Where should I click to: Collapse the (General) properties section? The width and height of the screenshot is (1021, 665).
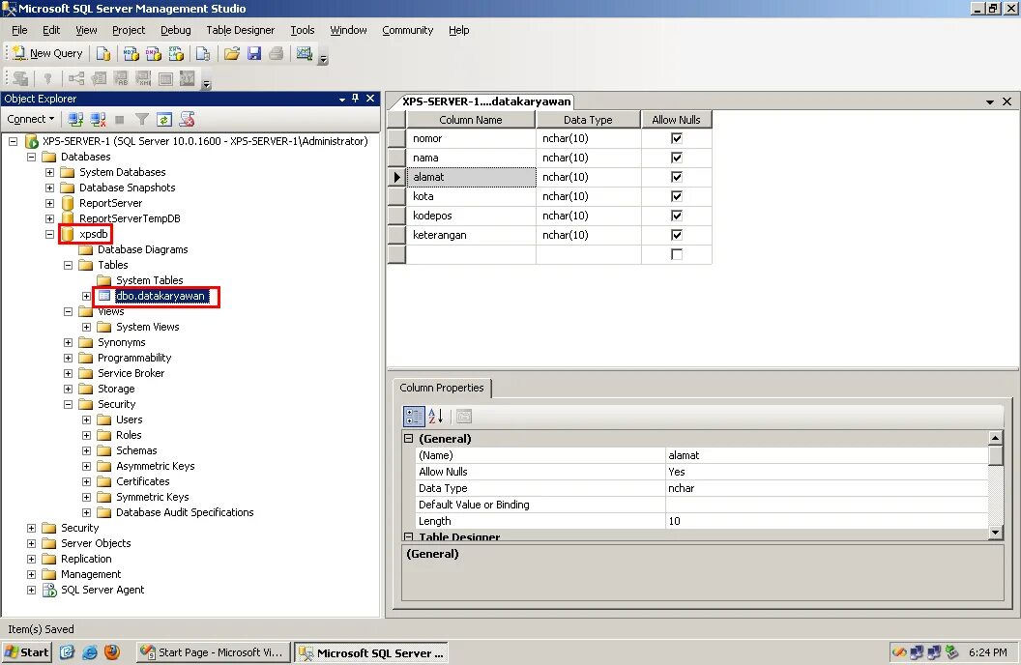point(409,439)
